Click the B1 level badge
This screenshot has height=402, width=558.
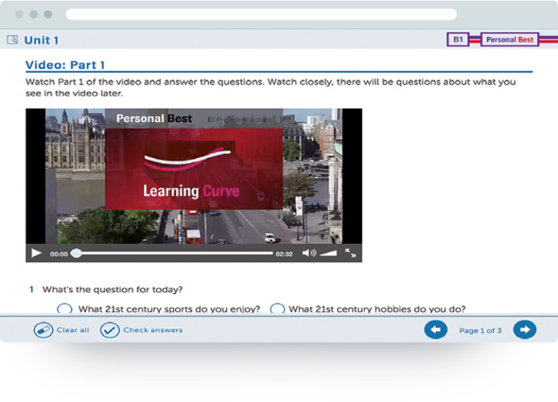click(x=458, y=40)
